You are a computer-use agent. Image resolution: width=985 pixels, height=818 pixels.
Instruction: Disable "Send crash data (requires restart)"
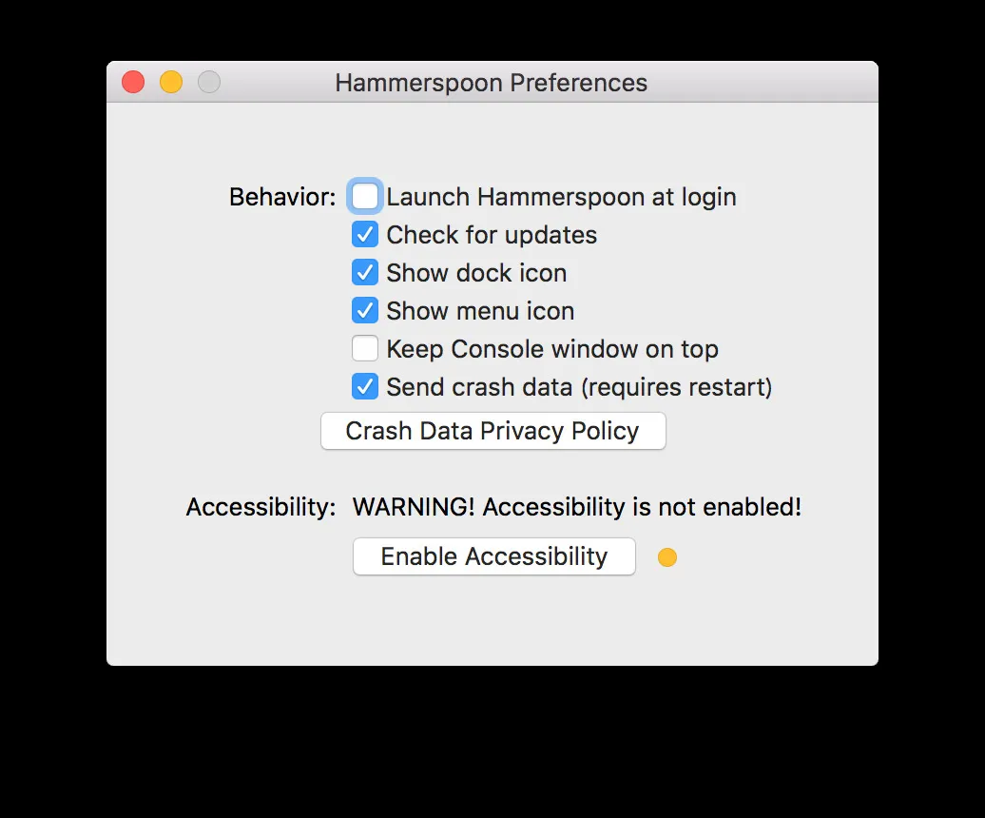pos(365,386)
